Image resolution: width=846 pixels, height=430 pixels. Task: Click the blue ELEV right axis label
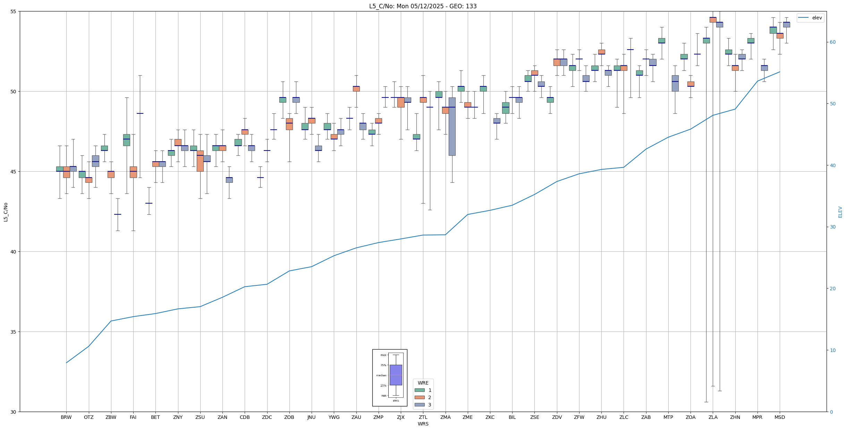840,212
